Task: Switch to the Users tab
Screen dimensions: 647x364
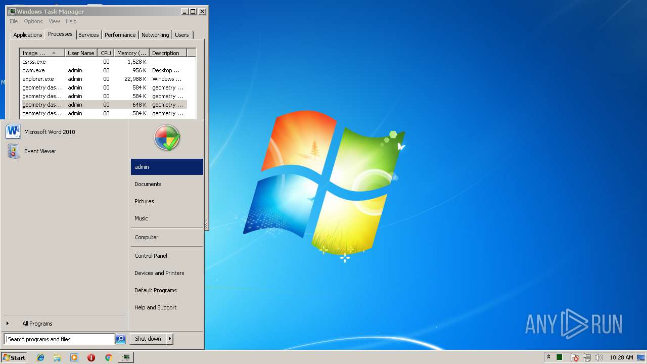Action: pyautogui.click(x=182, y=35)
